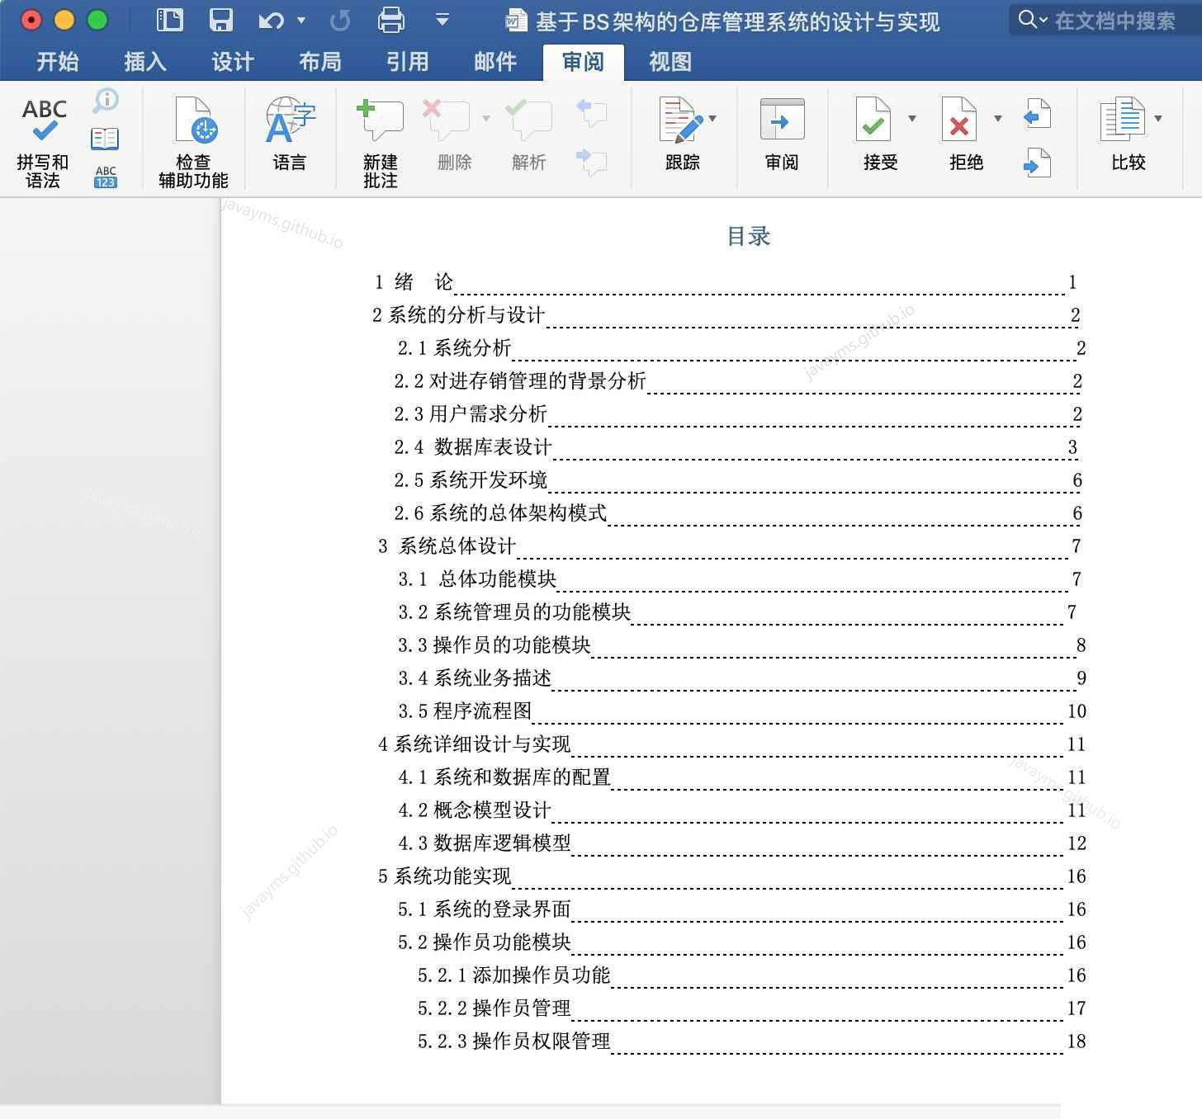
Task: Follow the '2.4 数据库表设计' TOC entry
Action: (736, 447)
